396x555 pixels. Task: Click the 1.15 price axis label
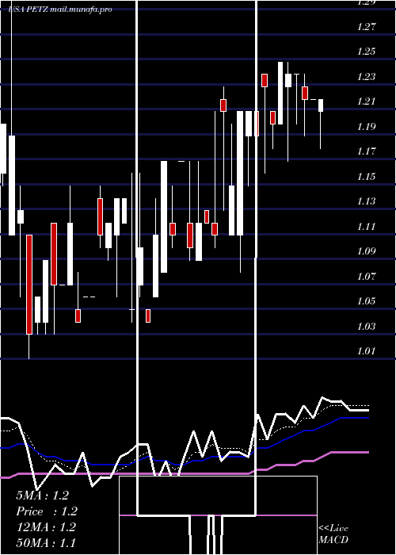coord(366,177)
